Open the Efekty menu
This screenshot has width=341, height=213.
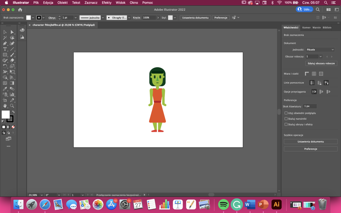pos(107,3)
